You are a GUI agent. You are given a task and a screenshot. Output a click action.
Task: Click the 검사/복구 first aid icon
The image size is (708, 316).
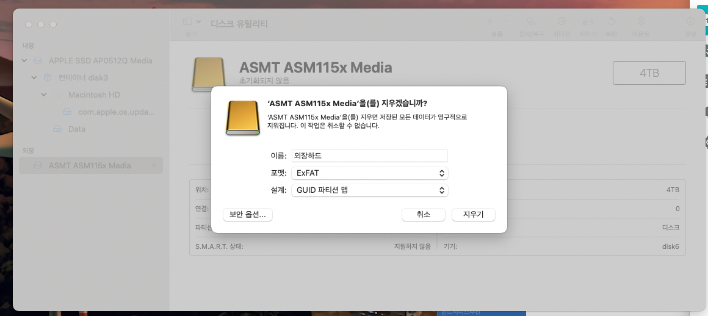[x=531, y=21]
